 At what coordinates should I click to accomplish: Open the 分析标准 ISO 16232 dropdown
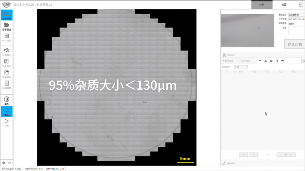tap(296, 19)
